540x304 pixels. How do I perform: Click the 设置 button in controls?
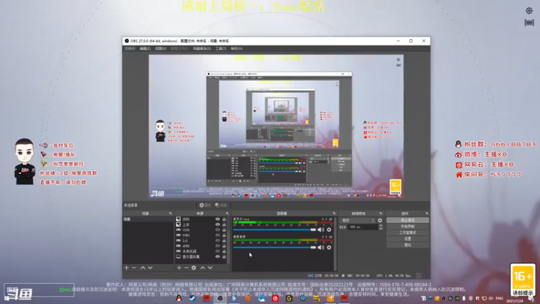pyautogui.click(x=408, y=239)
